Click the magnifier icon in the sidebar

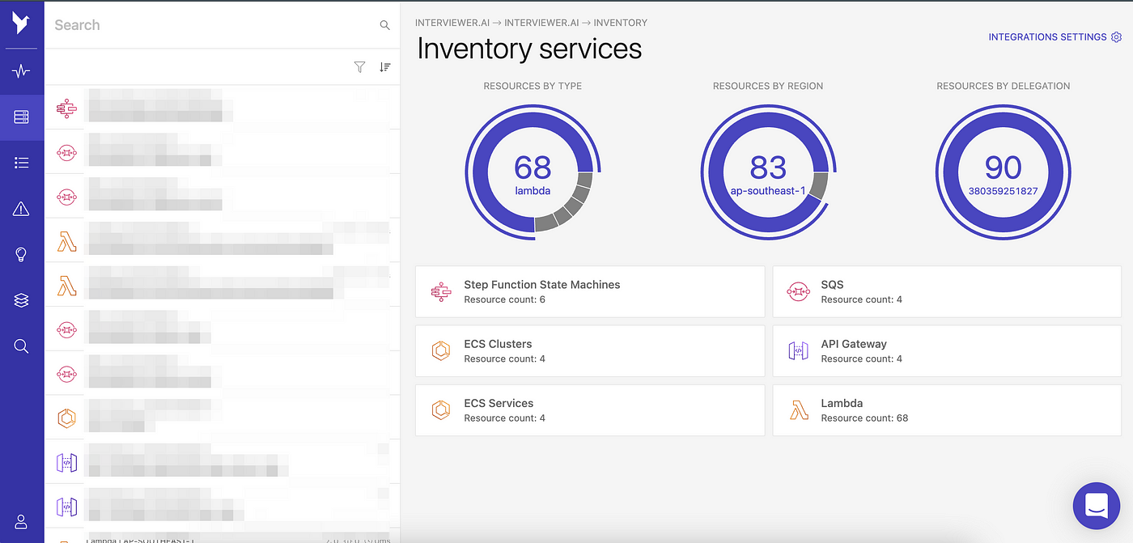(21, 346)
